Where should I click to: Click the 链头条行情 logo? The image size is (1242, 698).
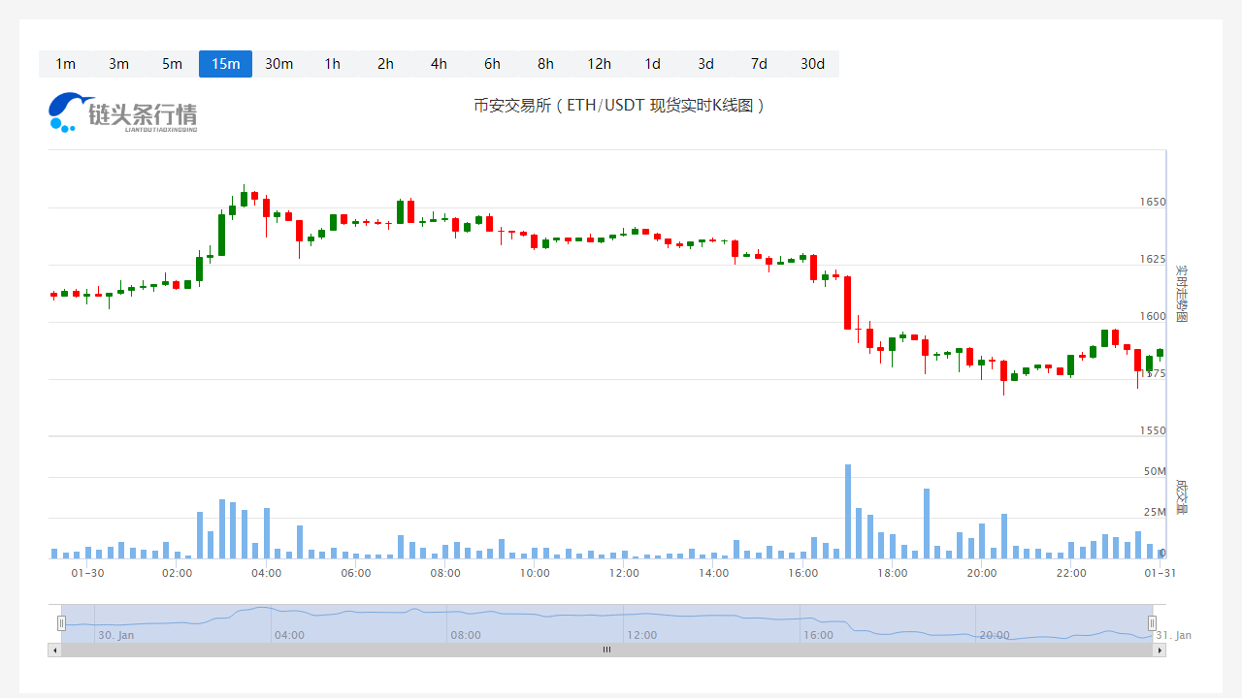tap(123, 112)
